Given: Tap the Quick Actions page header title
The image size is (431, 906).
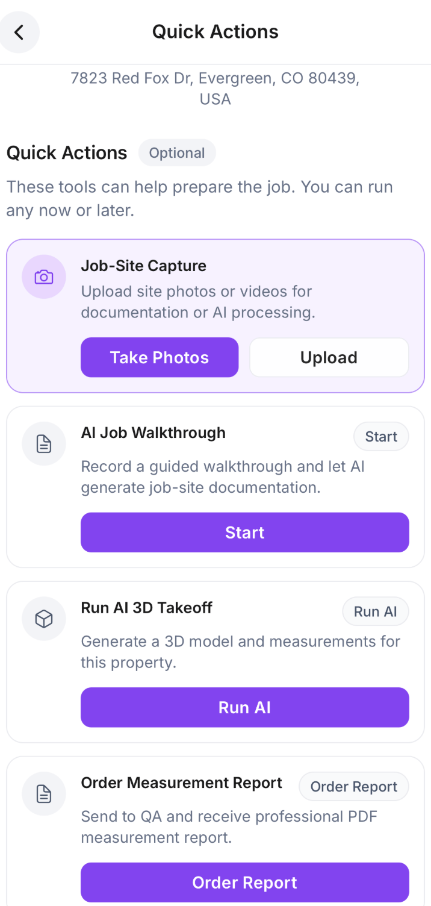Looking at the screenshot, I should (215, 32).
